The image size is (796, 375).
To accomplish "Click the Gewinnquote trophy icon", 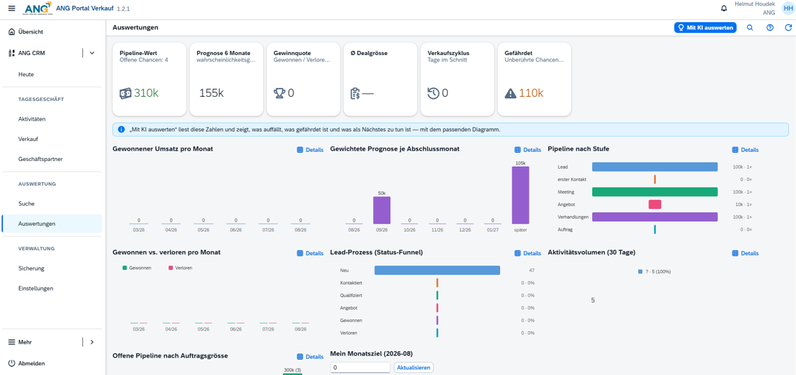I will tap(279, 93).
